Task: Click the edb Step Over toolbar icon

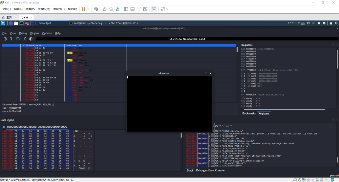Action: pos(18,39)
